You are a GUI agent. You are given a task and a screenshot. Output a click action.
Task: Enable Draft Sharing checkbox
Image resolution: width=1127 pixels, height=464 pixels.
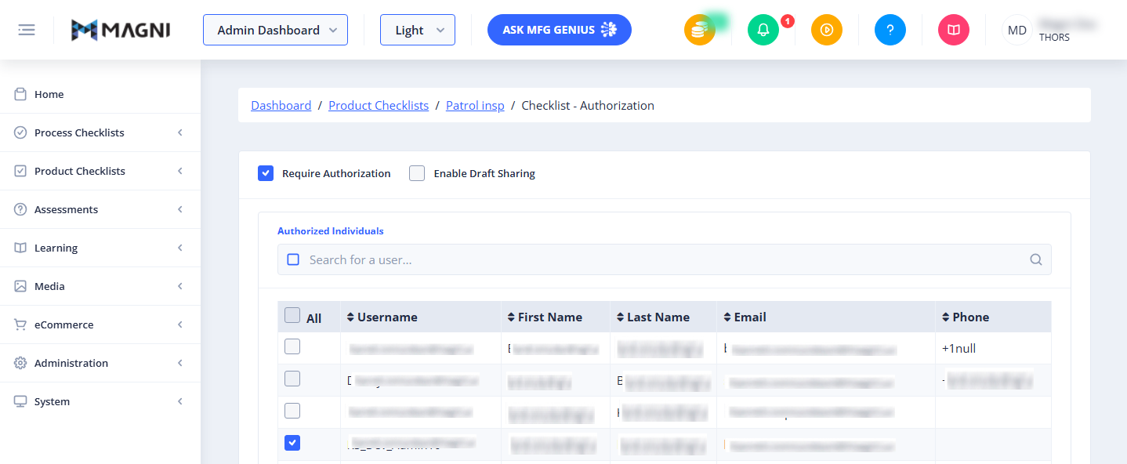[x=417, y=173]
